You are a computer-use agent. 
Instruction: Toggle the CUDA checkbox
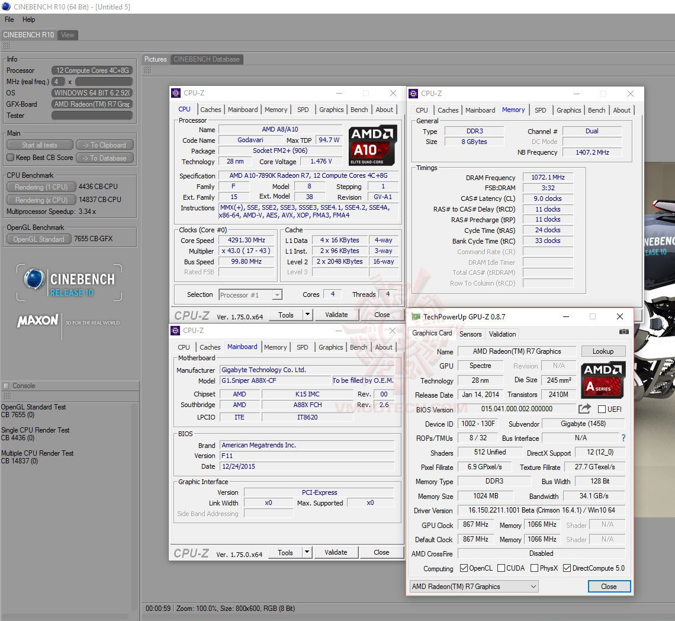point(501,568)
